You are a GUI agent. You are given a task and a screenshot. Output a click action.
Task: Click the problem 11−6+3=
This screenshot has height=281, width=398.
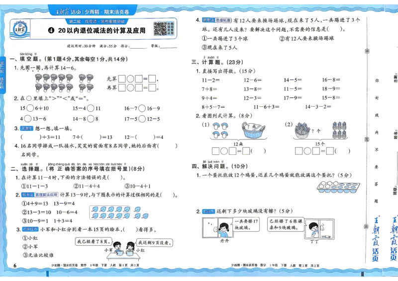coord(266,107)
